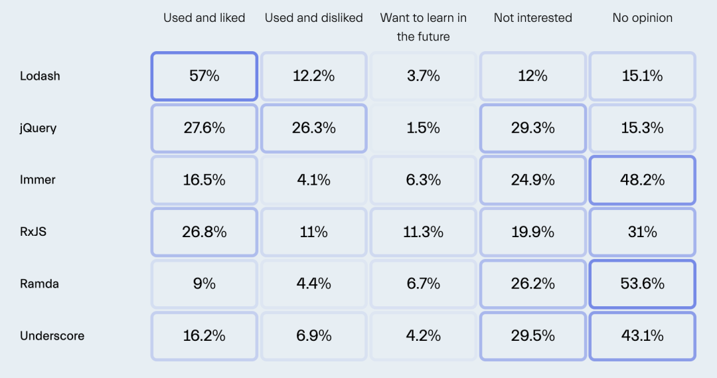
Task: Select the Ramda Not interested 26.2% cell
Action: pos(532,284)
